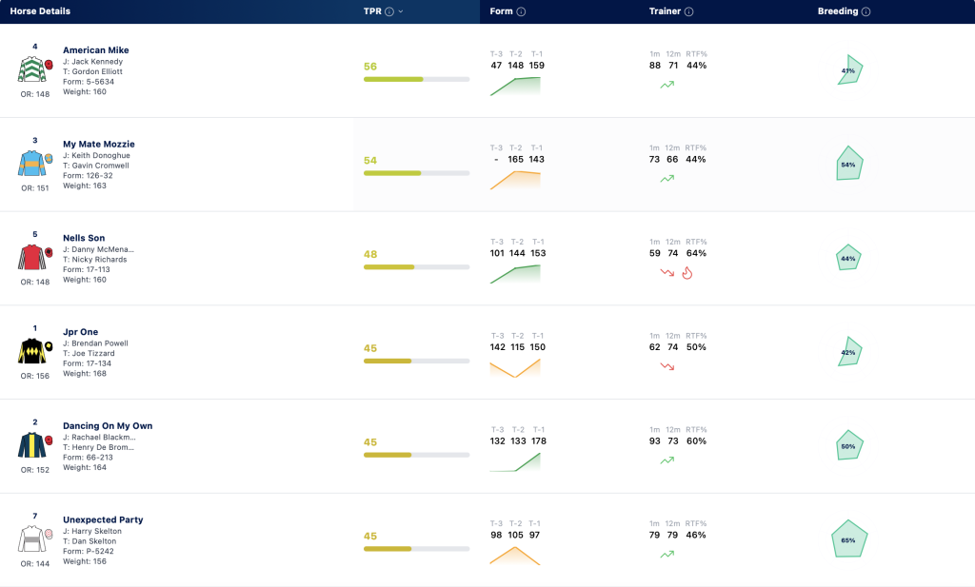975x587 pixels.
Task: Click Dancing On My Own's form chart
Action: [x=515, y=462]
